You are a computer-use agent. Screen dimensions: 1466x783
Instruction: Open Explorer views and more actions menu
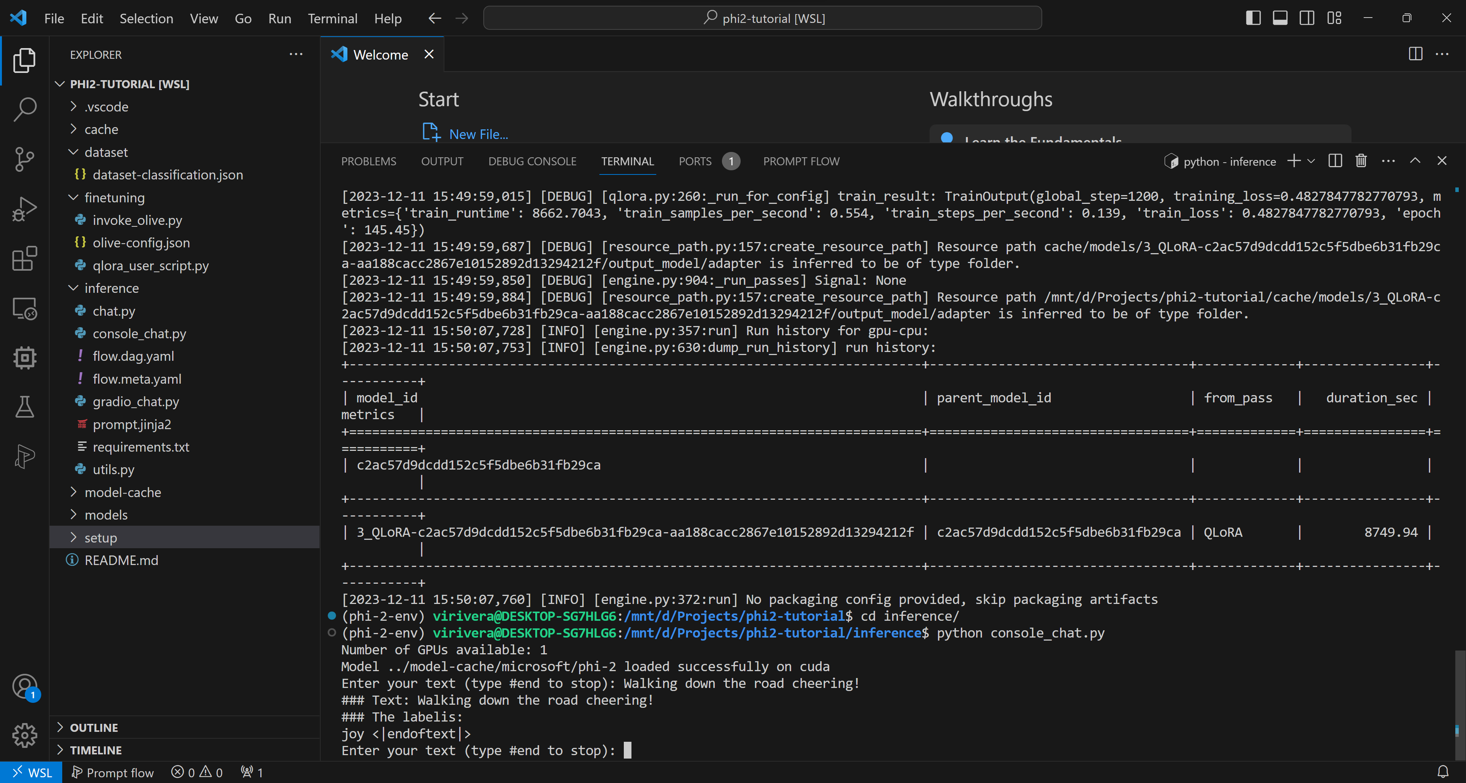296,55
